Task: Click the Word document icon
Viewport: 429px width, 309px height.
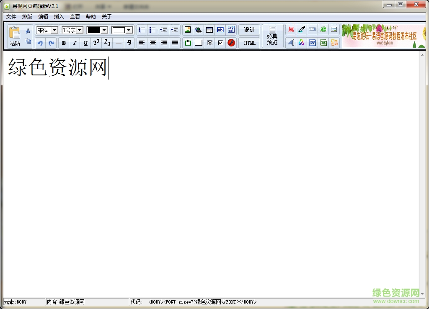Action: [313, 43]
